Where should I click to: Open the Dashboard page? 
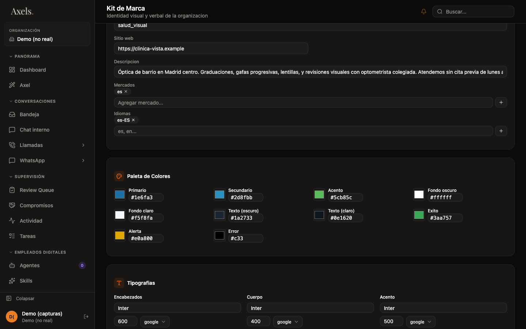click(x=47, y=70)
